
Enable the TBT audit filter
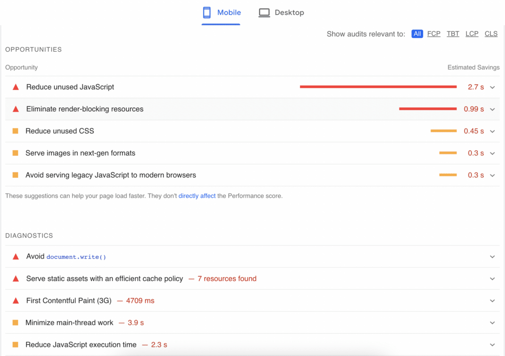pos(453,33)
